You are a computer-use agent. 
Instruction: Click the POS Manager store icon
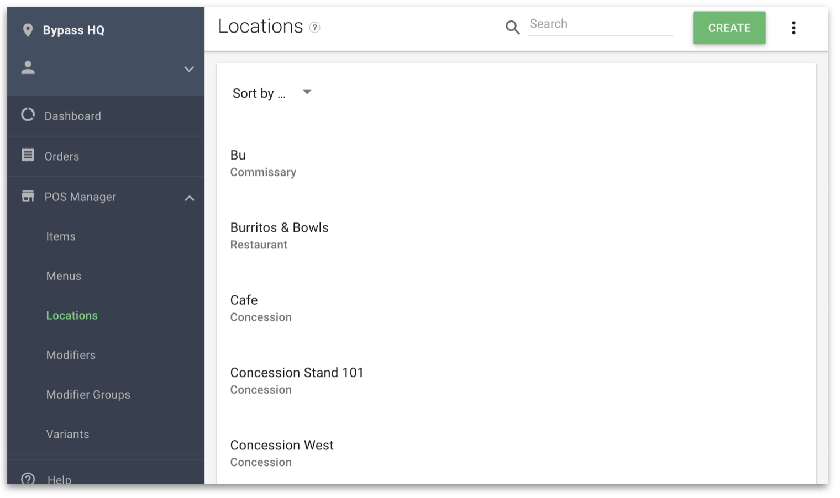28,196
